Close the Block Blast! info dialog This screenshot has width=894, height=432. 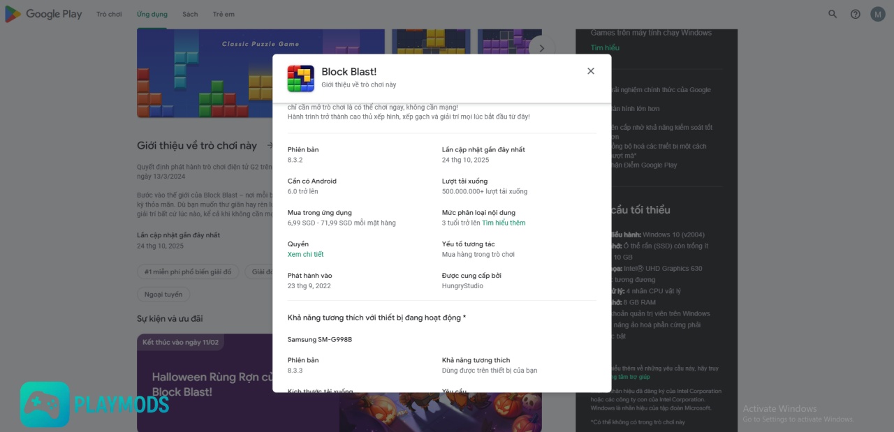click(x=591, y=71)
